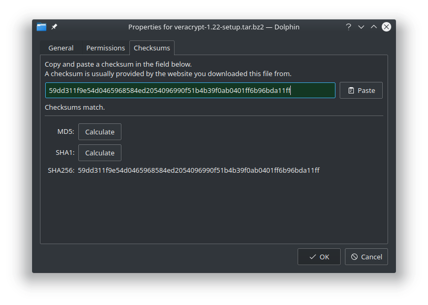Viewport: 428px width, 305px height.
Task: Close the dialog with the X button
Action: pyautogui.click(x=386, y=27)
